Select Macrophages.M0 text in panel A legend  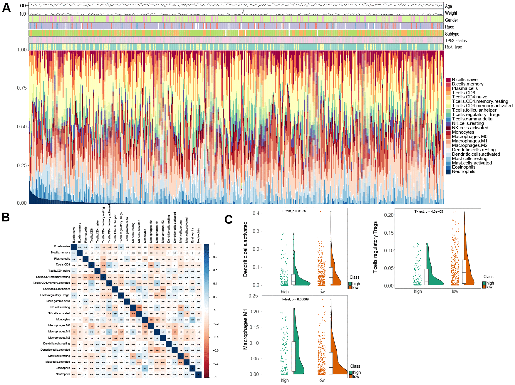(x=469, y=137)
